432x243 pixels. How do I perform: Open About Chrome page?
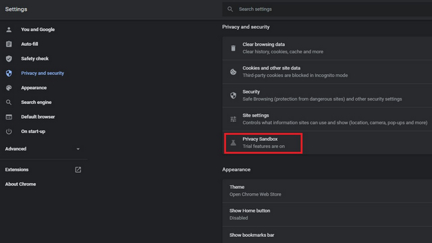pos(20,184)
